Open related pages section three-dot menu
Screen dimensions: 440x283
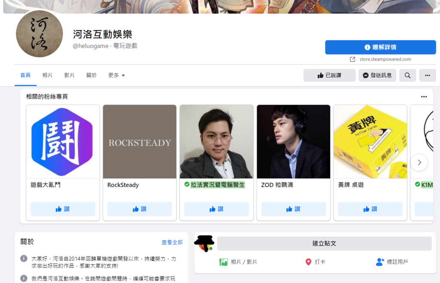pyautogui.click(x=424, y=97)
